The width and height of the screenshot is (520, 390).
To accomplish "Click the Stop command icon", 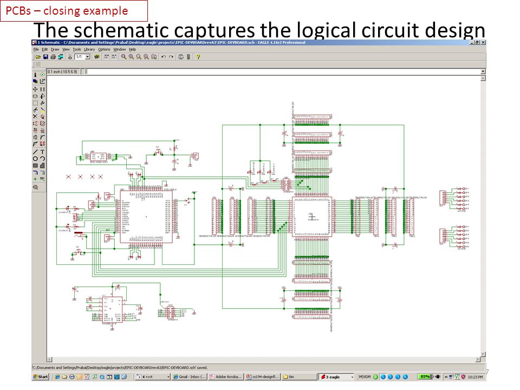I will [181, 57].
